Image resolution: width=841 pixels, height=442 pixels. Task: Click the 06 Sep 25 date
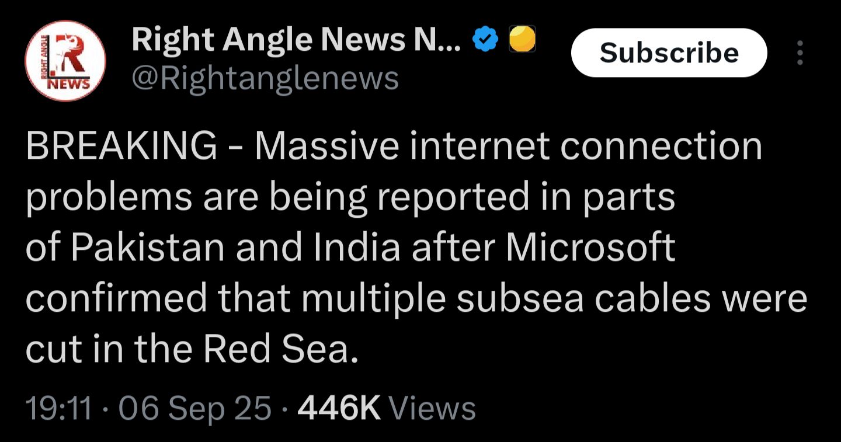[195, 408]
